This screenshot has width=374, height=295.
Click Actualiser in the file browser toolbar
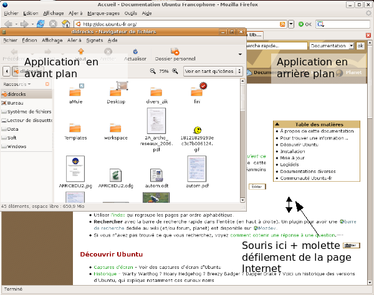click(135, 55)
